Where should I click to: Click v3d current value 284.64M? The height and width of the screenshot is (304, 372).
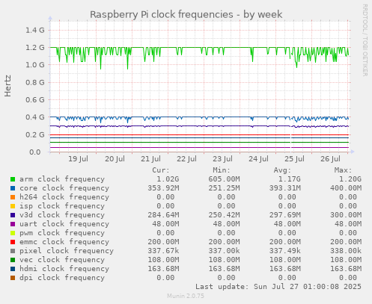163,215
